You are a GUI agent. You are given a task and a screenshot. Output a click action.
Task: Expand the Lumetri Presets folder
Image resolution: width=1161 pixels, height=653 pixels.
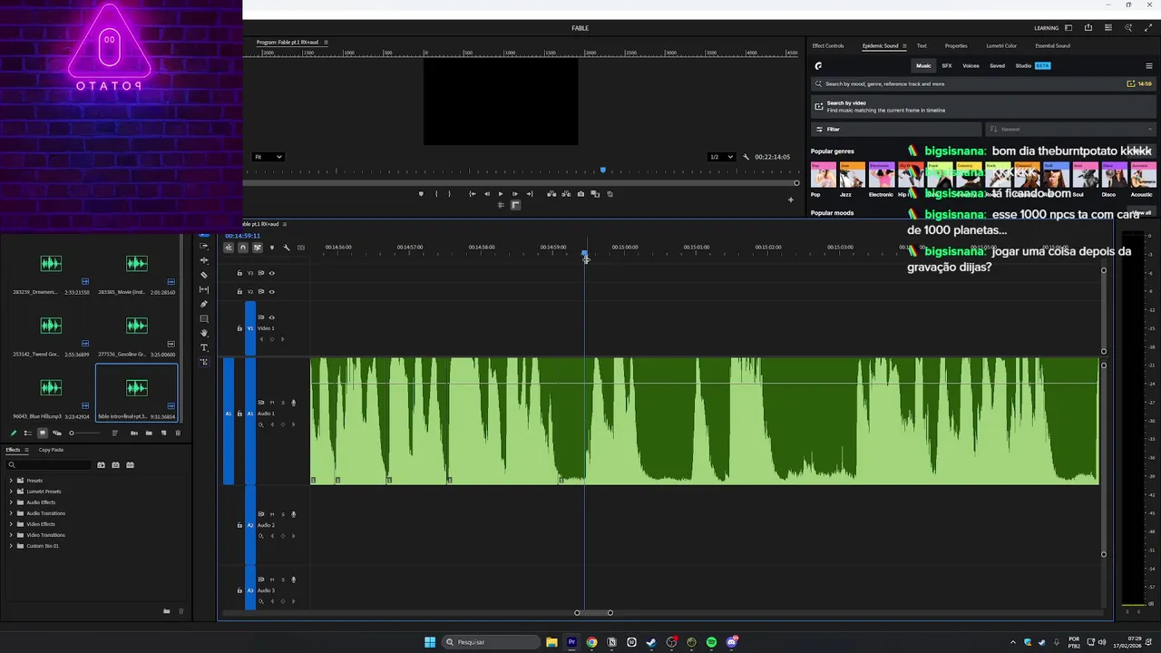click(x=11, y=492)
